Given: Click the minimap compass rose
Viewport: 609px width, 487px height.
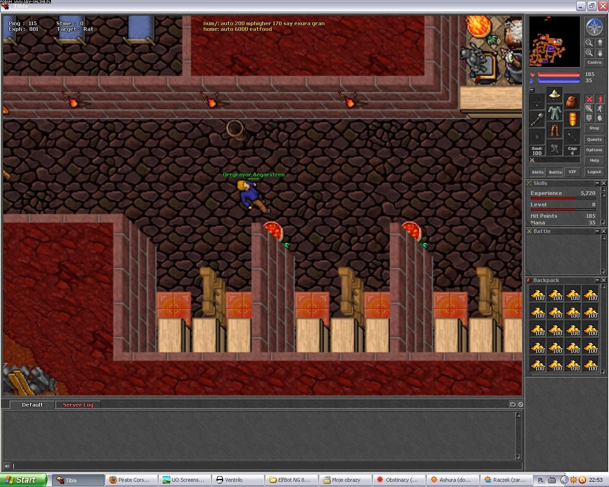Looking at the screenshot, I should [x=594, y=27].
